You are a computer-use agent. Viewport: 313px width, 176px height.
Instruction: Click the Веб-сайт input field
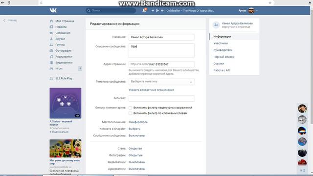pyautogui.click(x=161, y=98)
